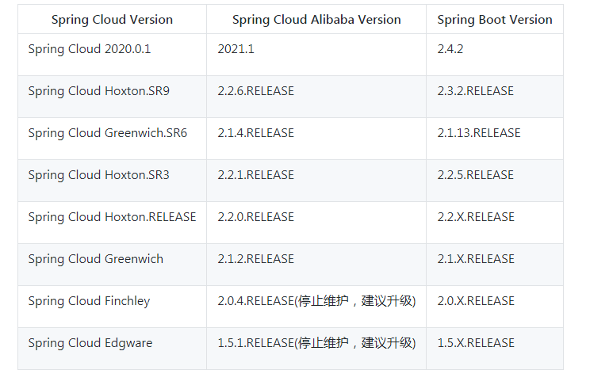Select the Spring Cloud Greenwich.SR6 cell
Viewport: 590px width, 374px height.
click(112, 139)
